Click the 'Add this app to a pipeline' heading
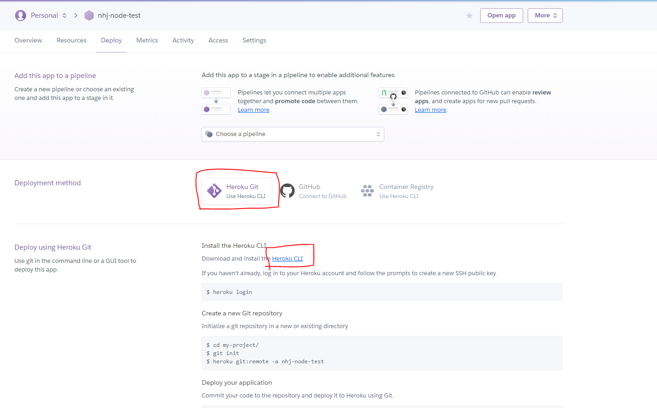This screenshot has width=657, height=408. (x=55, y=76)
